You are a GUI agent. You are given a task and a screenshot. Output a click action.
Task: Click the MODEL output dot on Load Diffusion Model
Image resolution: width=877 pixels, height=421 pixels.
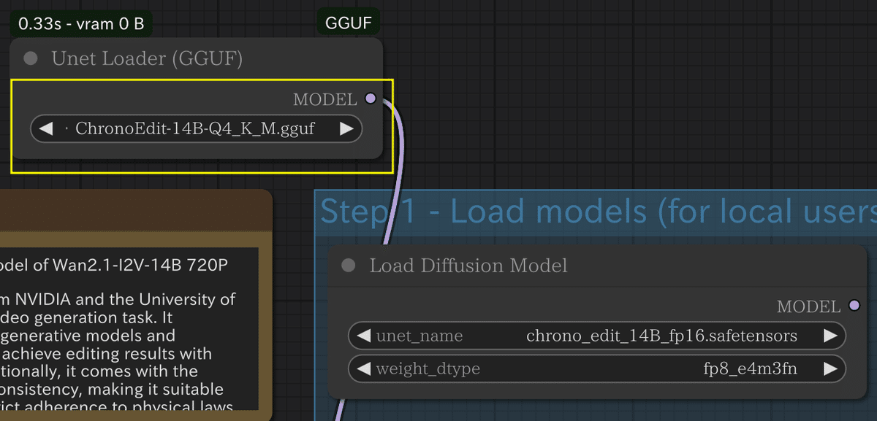point(854,306)
